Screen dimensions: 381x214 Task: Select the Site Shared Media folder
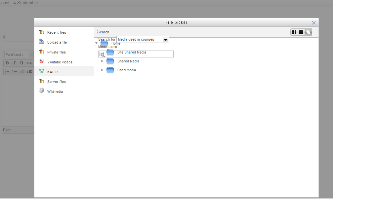pos(132,52)
